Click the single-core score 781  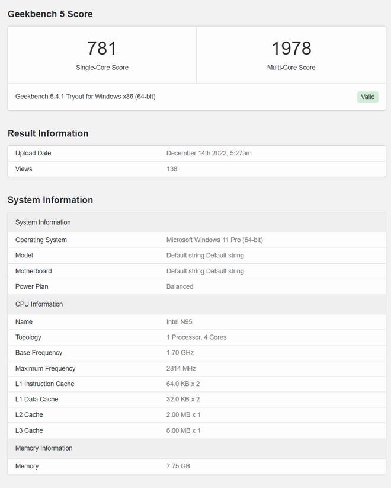click(102, 49)
